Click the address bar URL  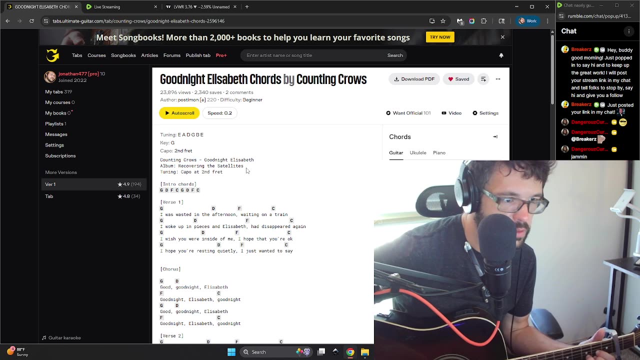click(x=138, y=21)
